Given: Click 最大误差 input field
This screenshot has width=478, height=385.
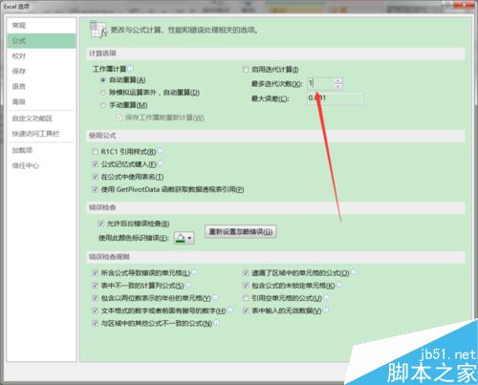Looking at the screenshot, I should point(336,98).
